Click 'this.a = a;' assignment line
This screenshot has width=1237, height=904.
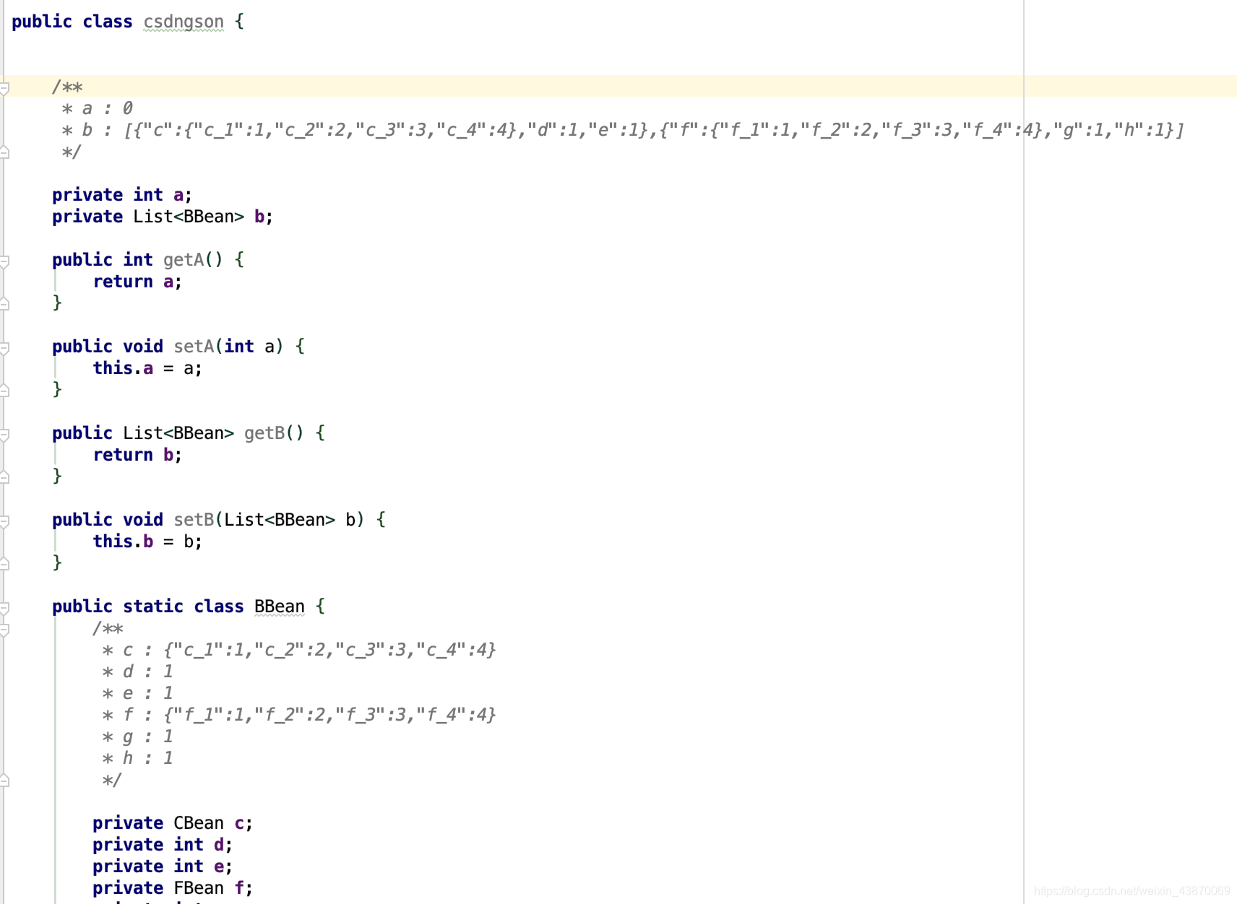(147, 368)
